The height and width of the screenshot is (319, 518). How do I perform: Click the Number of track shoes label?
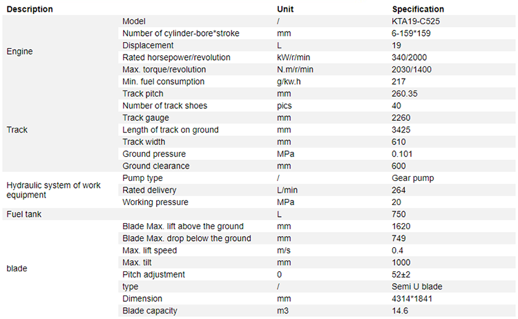164,106
